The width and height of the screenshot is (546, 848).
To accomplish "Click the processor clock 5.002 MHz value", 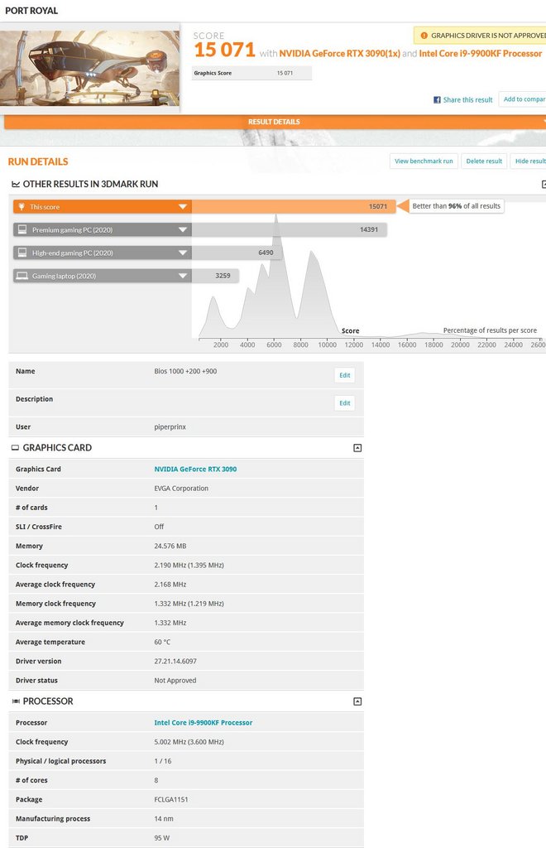I will coord(189,742).
